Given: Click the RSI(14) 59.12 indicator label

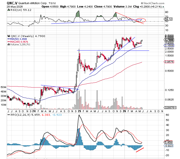Looking at the screenshot, I should pos(21,10).
